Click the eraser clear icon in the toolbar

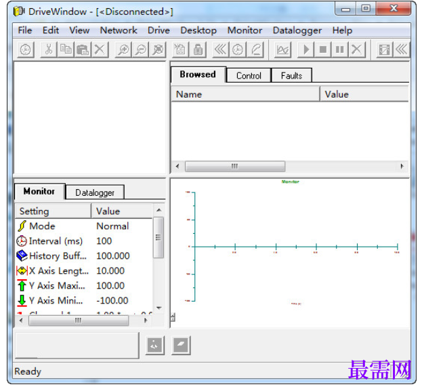pos(255,49)
